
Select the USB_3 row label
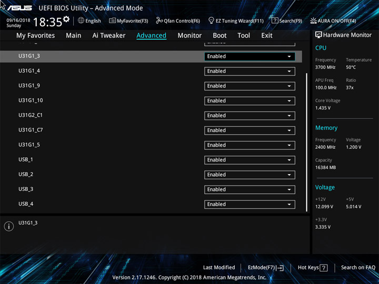click(26, 189)
